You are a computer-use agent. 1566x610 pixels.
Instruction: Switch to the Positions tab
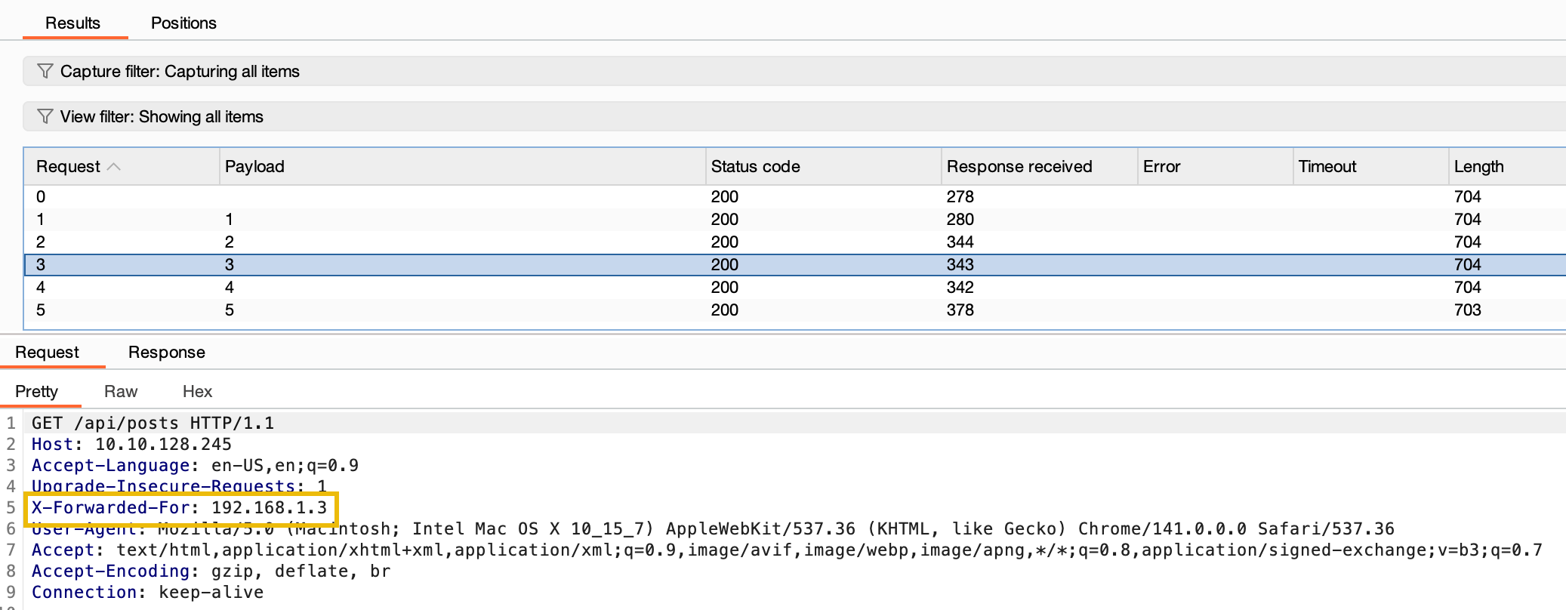(183, 23)
